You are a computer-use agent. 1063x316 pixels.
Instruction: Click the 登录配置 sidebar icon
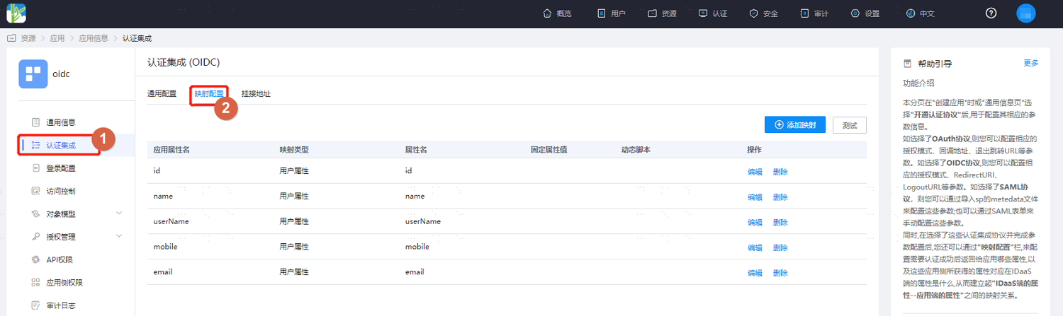click(35, 168)
